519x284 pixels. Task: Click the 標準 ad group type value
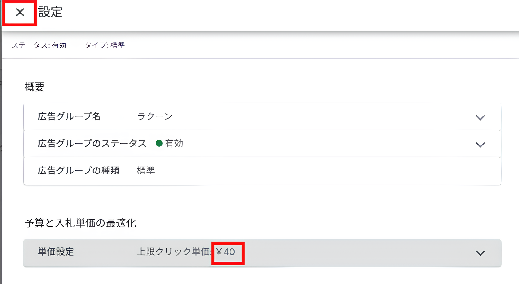145,171
